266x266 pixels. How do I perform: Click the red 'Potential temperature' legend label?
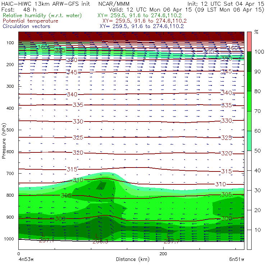[x=31, y=21]
